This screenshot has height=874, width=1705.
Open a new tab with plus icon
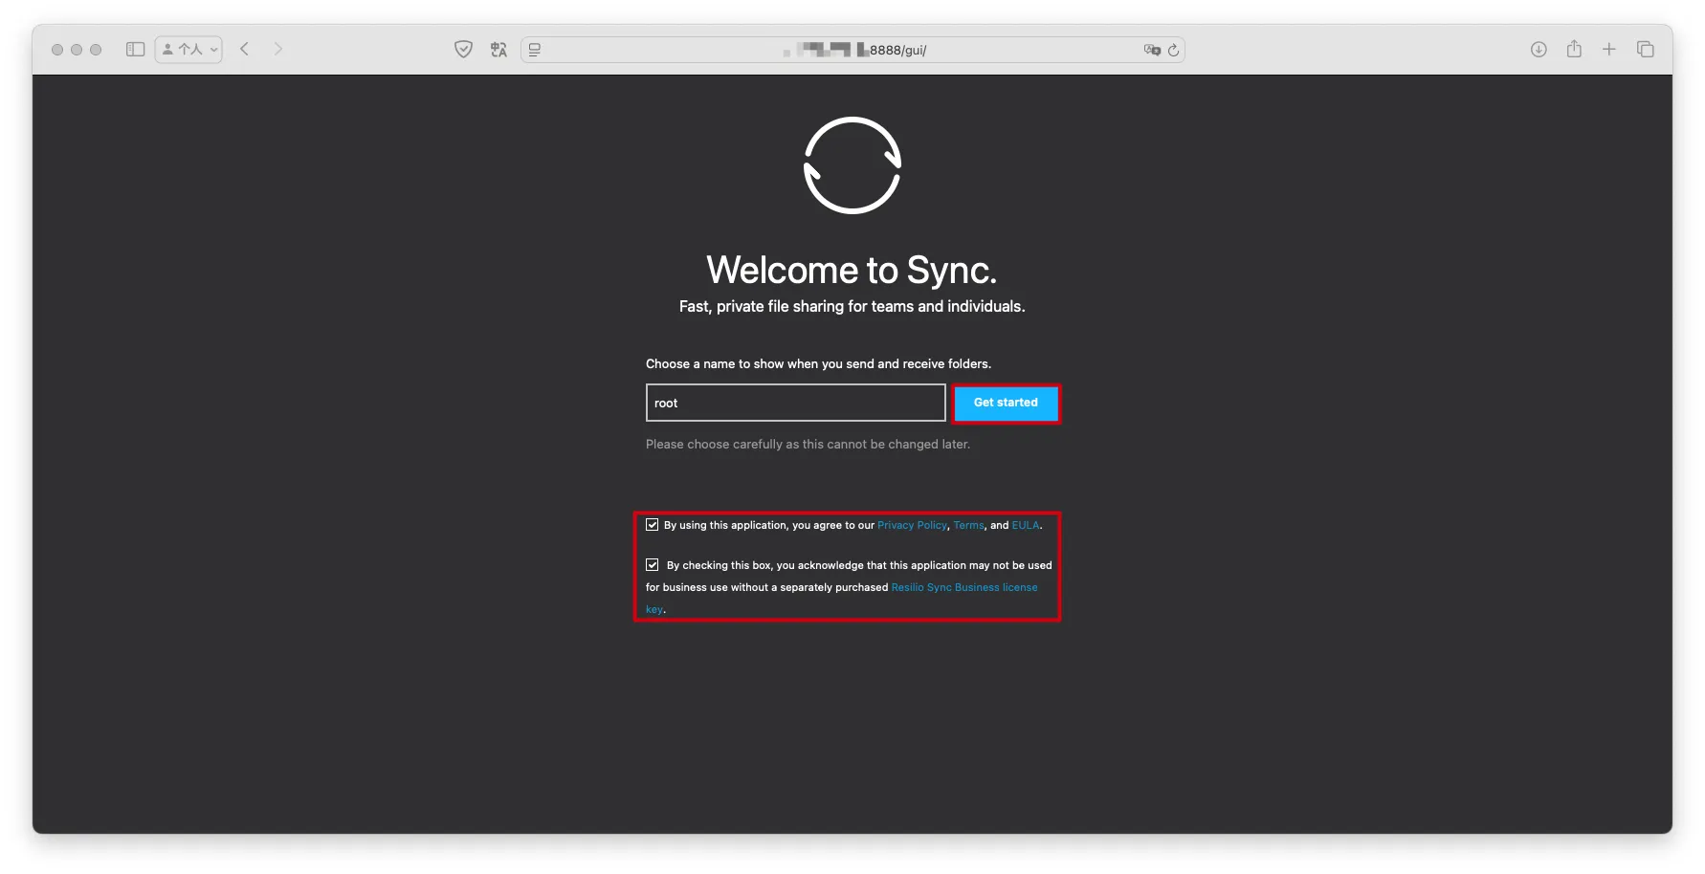click(x=1609, y=49)
